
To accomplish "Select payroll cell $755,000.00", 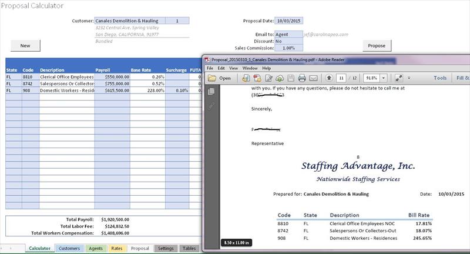I will coord(112,83).
